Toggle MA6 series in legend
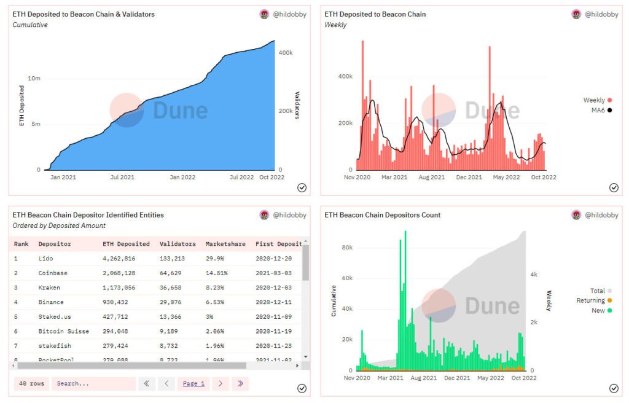The width and height of the screenshot is (629, 403). point(602,111)
